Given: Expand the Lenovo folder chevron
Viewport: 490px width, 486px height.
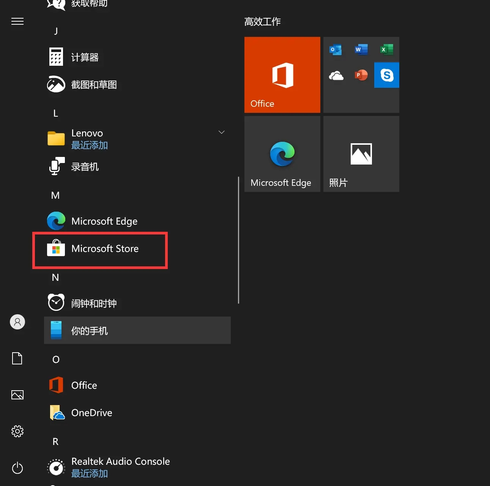Looking at the screenshot, I should point(222,132).
